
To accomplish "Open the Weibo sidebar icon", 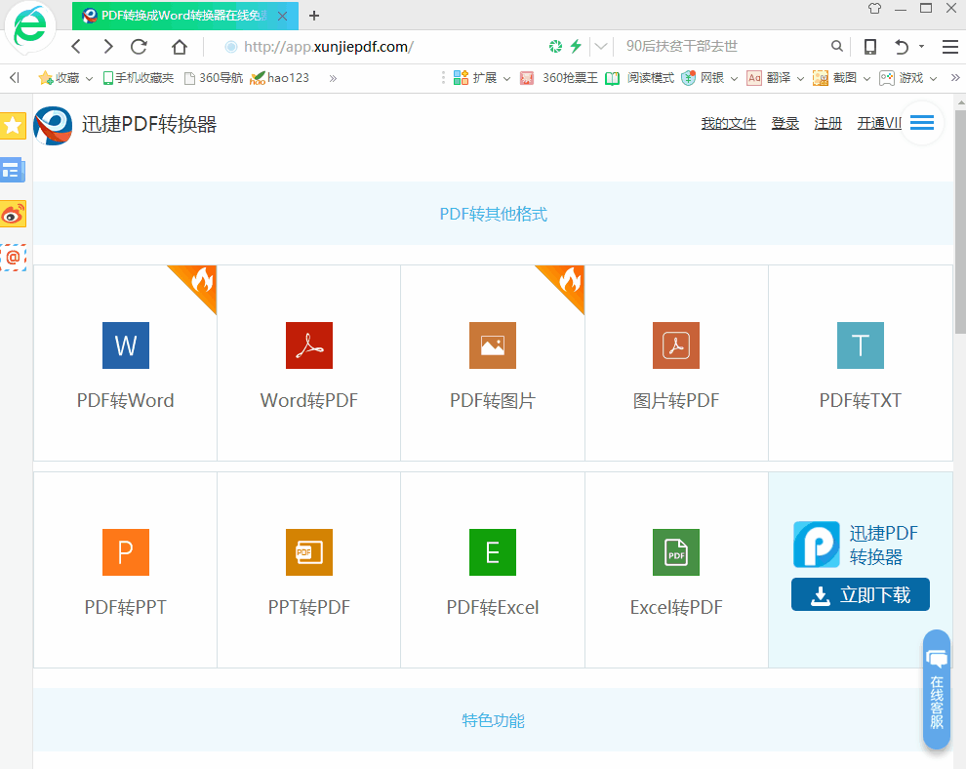I will tap(13, 214).
